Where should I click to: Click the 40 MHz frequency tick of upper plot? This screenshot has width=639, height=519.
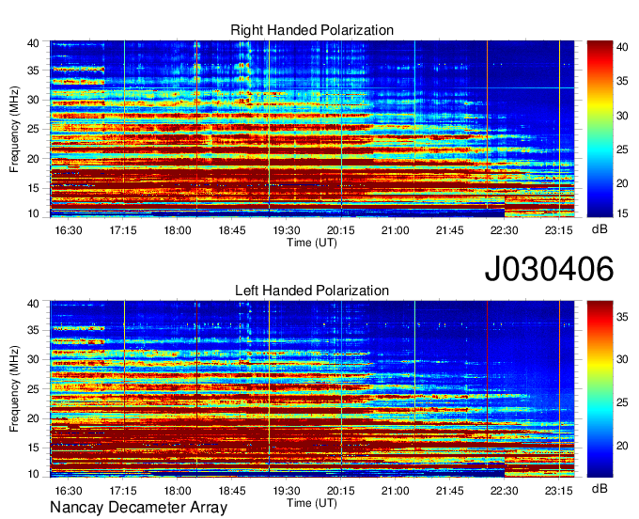click(x=33, y=43)
